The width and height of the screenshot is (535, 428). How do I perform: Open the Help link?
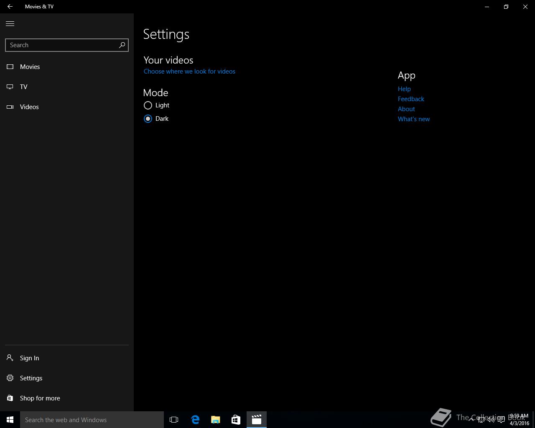click(404, 89)
